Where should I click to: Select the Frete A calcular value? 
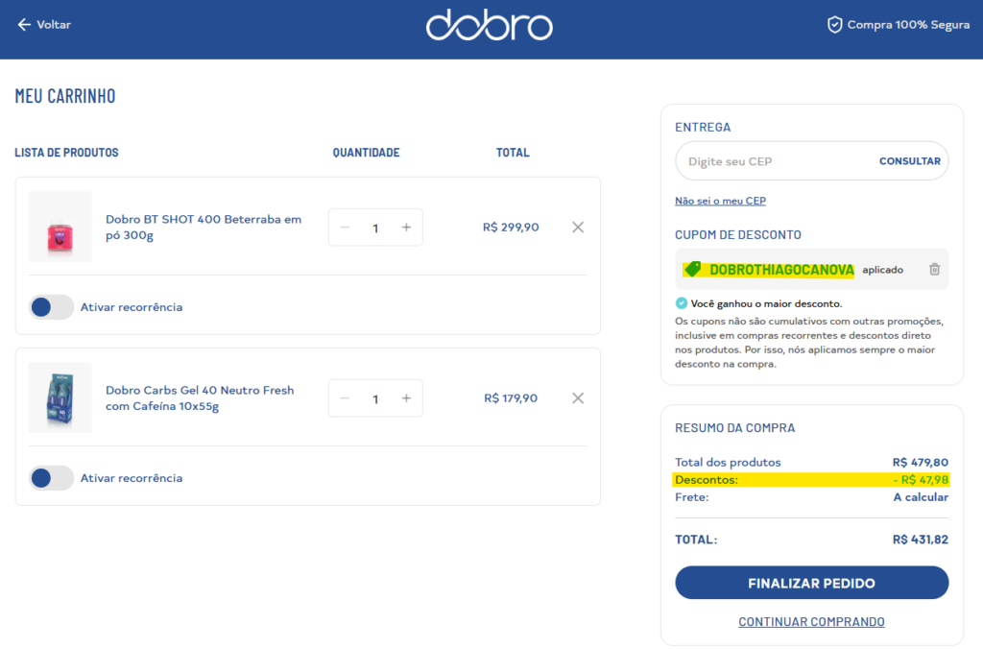(x=921, y=497)
